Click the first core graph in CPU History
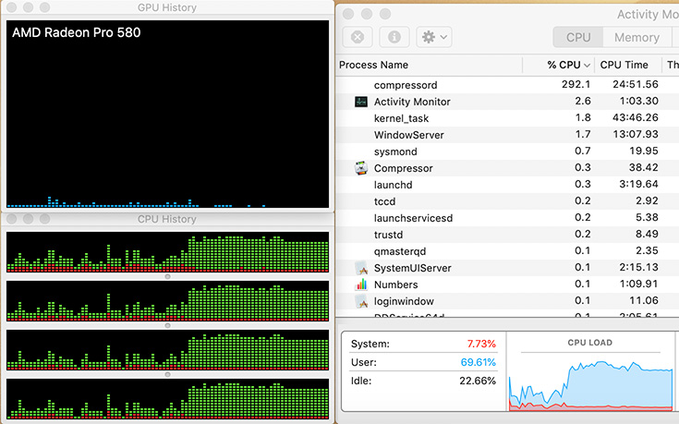This screenshot has height=424, width=679. (x=167, y=252)
